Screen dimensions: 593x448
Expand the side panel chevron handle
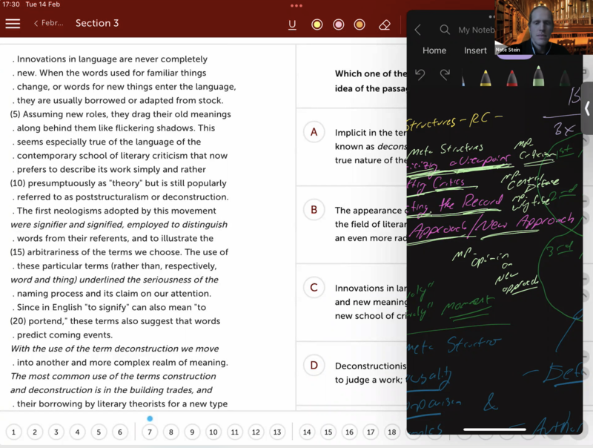pos(587,108)
